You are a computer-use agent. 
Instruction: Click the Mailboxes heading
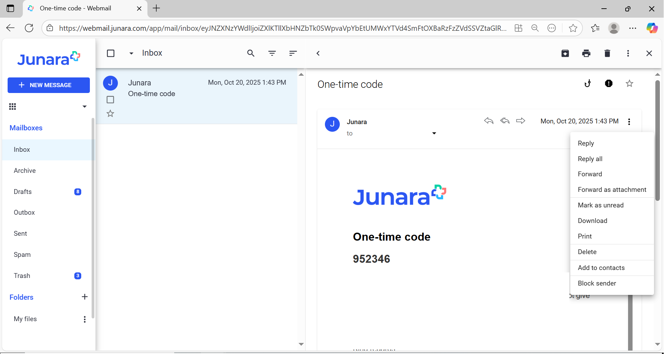(x=26, y=128)
